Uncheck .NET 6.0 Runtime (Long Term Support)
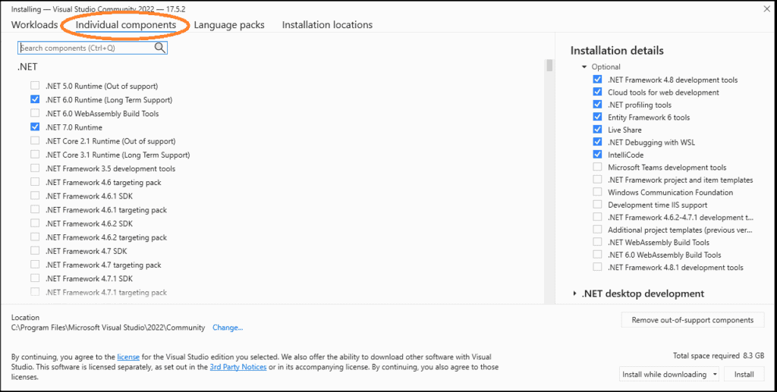Image resolution: width=777 pixels, height=392 pixels. click(x=35, y=99)
